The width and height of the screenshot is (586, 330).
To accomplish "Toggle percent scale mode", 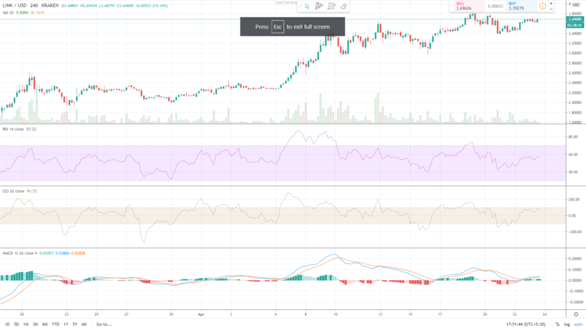I will (557, 324).
